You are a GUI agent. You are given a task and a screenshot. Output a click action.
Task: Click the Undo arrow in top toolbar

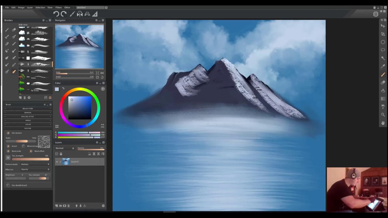click(56, 14)
